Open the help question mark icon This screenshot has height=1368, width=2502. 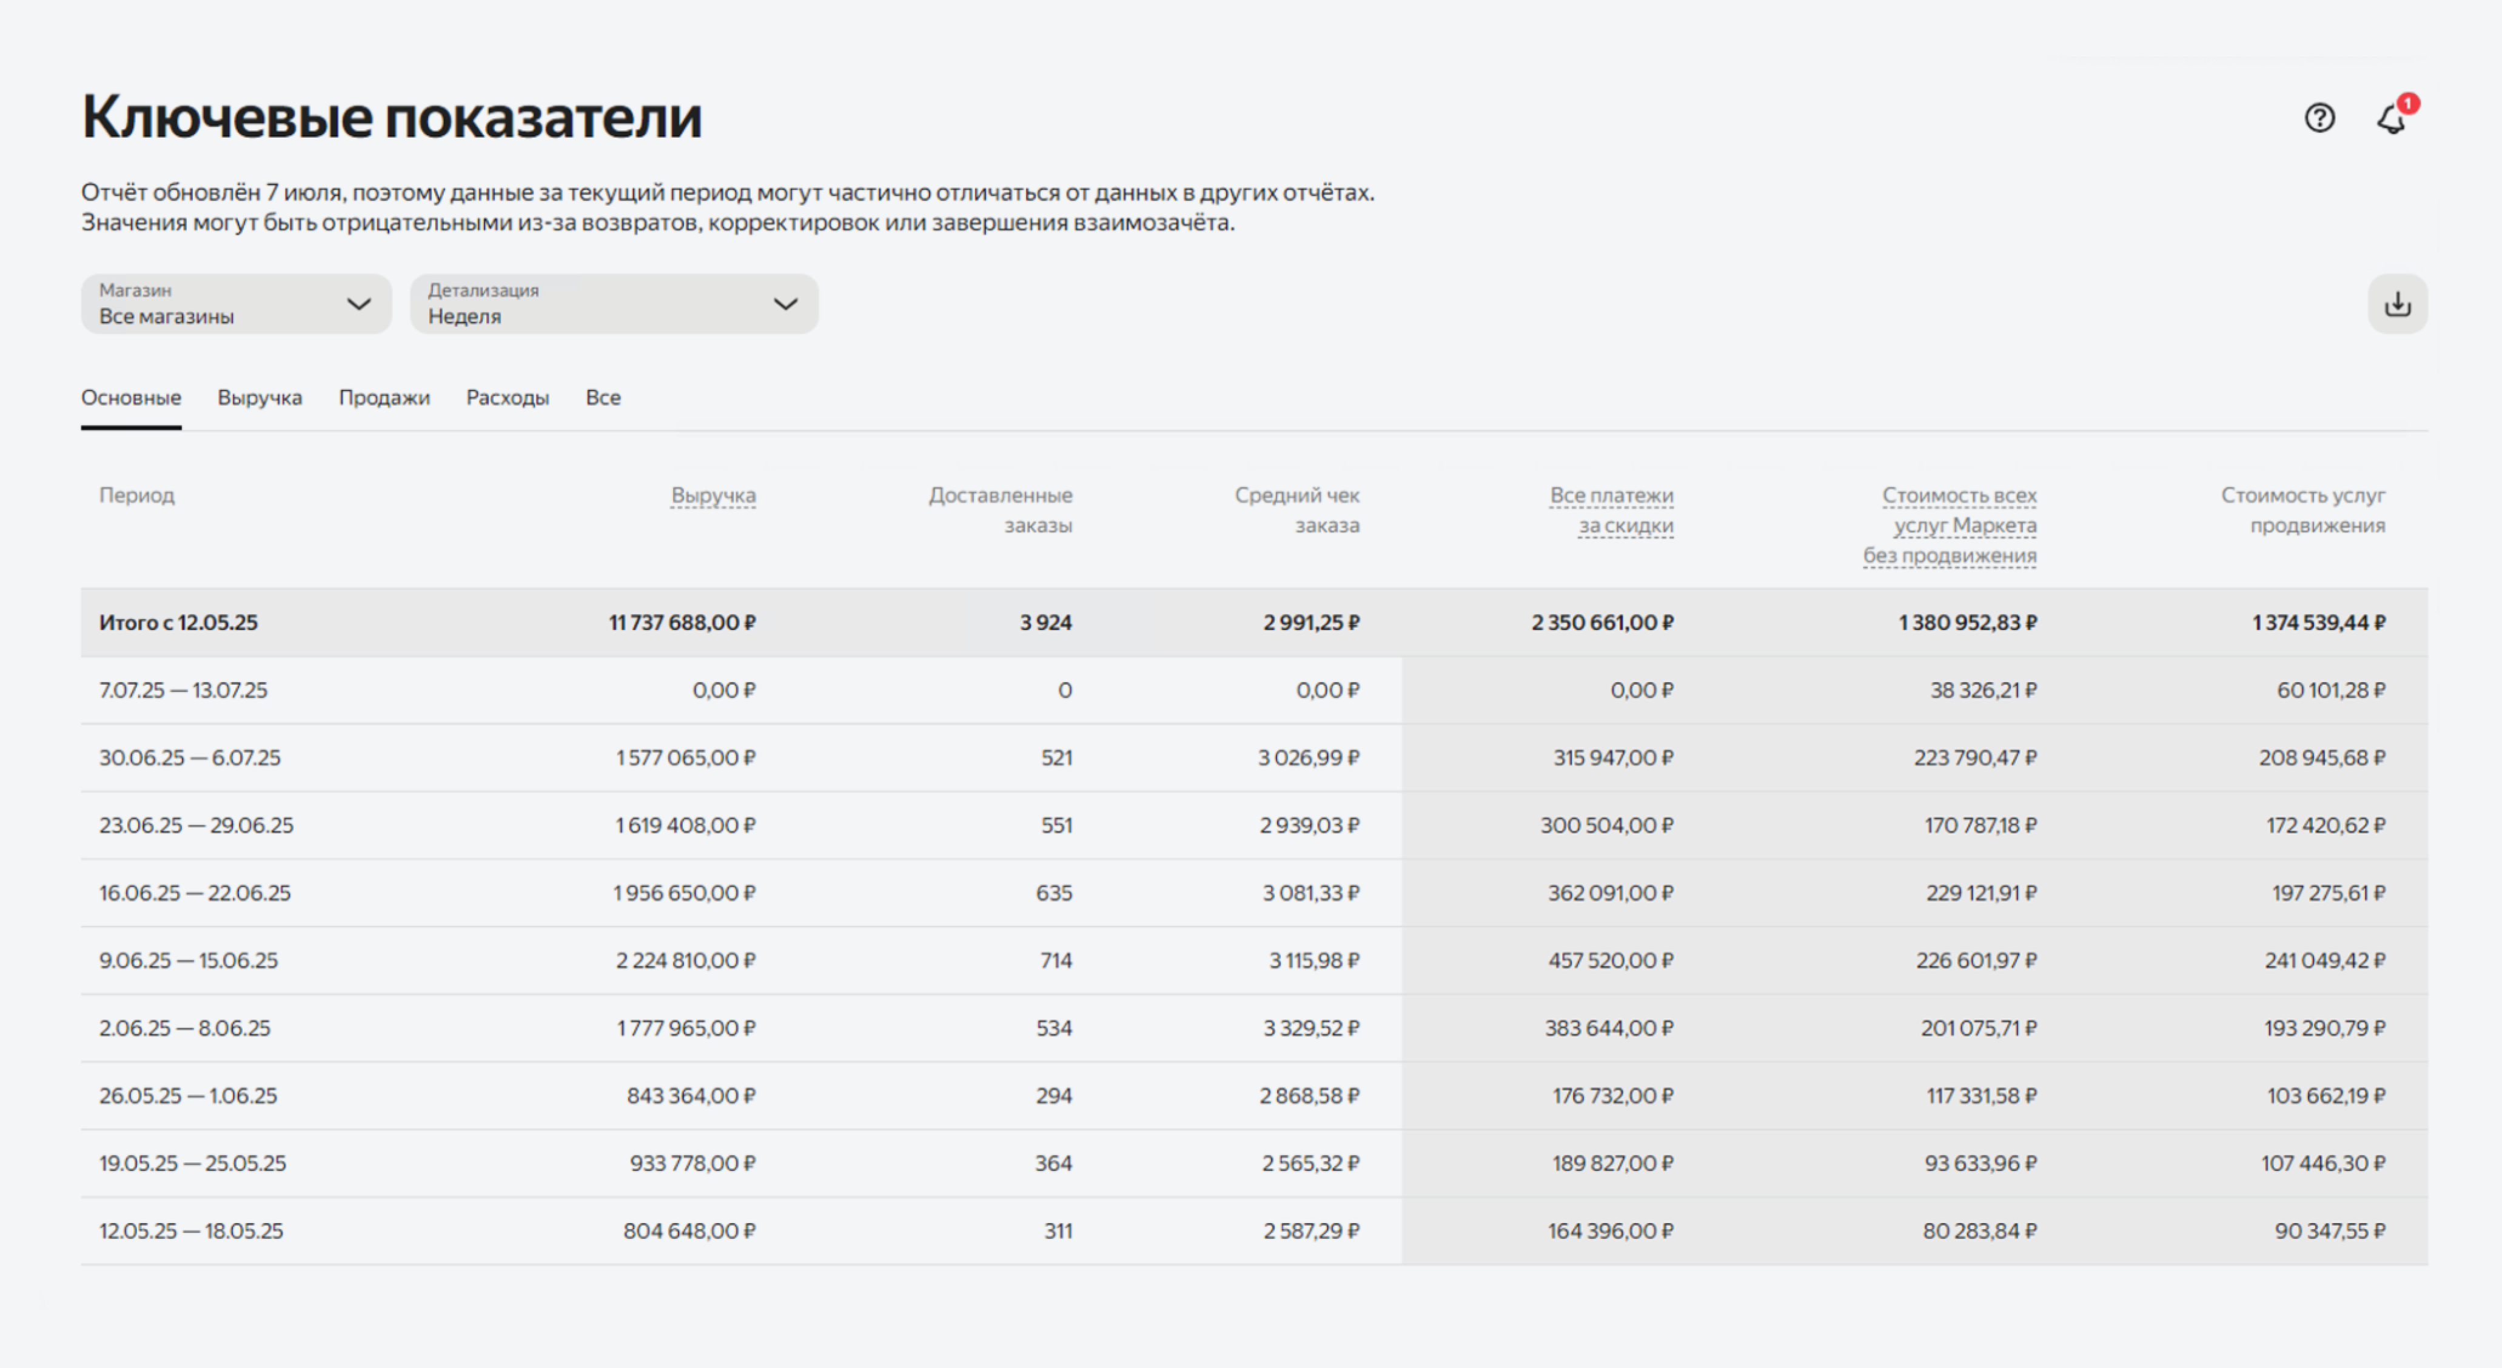(x=2319, y=118)
